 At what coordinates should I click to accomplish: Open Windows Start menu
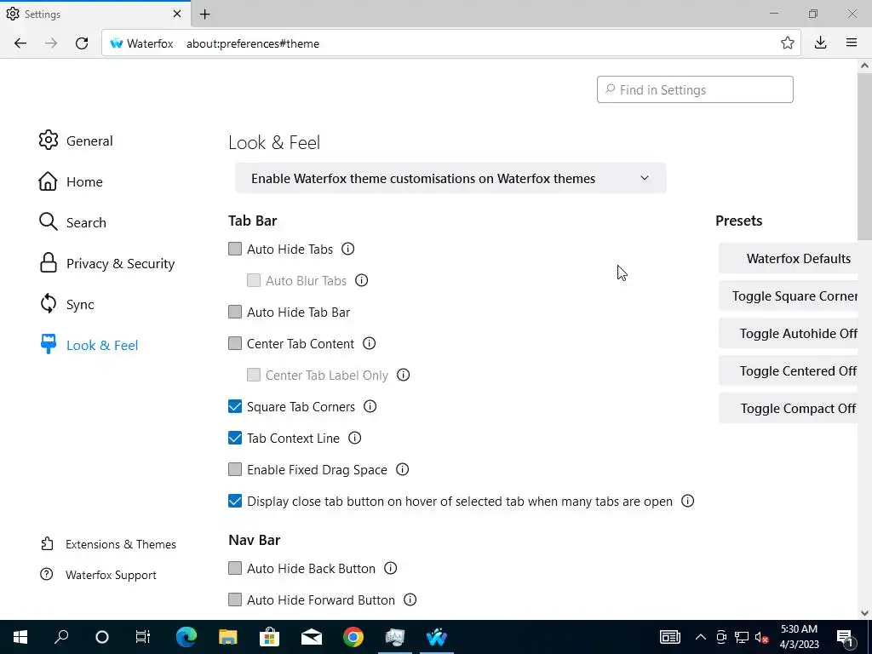[20, 637]
